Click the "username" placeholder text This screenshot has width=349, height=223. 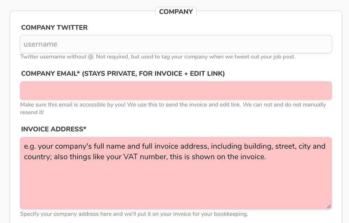[40, 44]
